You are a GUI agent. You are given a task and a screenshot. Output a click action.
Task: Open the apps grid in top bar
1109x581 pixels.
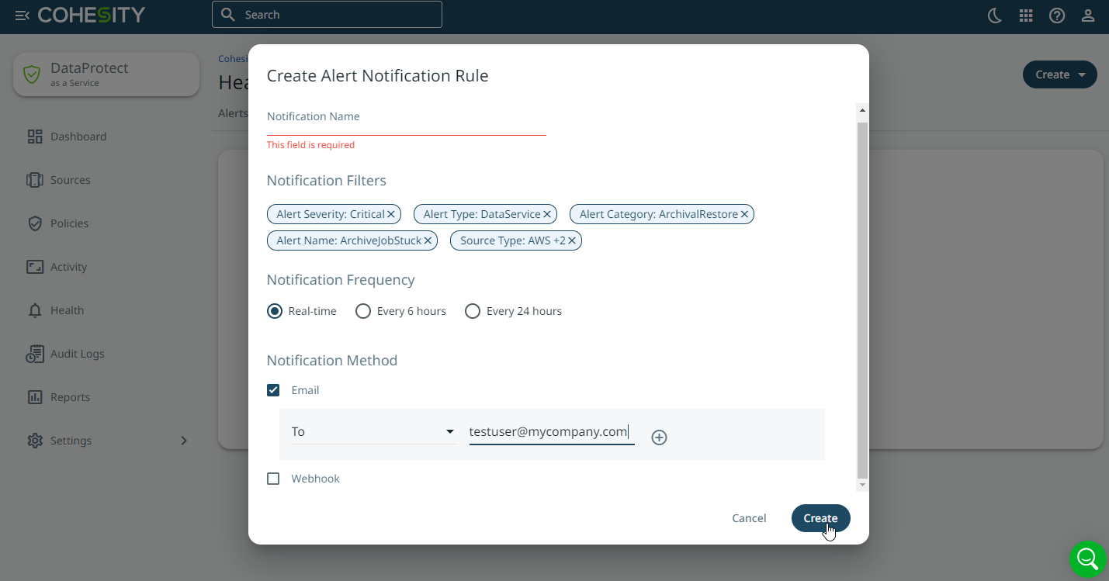pyautogui.click(x=1025, y=14)
